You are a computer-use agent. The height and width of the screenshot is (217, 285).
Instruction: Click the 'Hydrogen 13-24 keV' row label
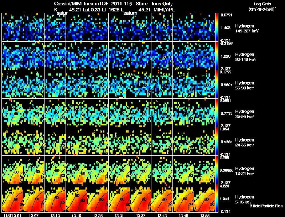point(245,171)
